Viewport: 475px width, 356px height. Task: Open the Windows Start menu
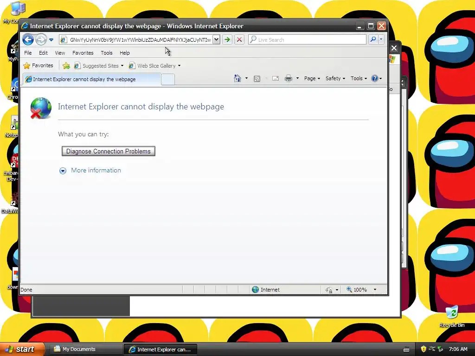23,350
